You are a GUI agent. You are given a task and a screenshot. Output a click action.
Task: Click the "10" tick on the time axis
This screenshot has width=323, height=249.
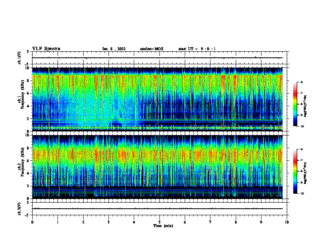pos(287,222)
